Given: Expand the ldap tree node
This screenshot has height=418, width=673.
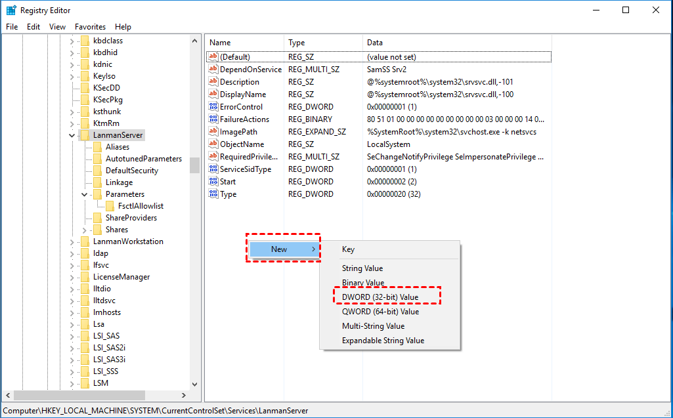Looking at the screenshot, I should click(x=72, y=254).
